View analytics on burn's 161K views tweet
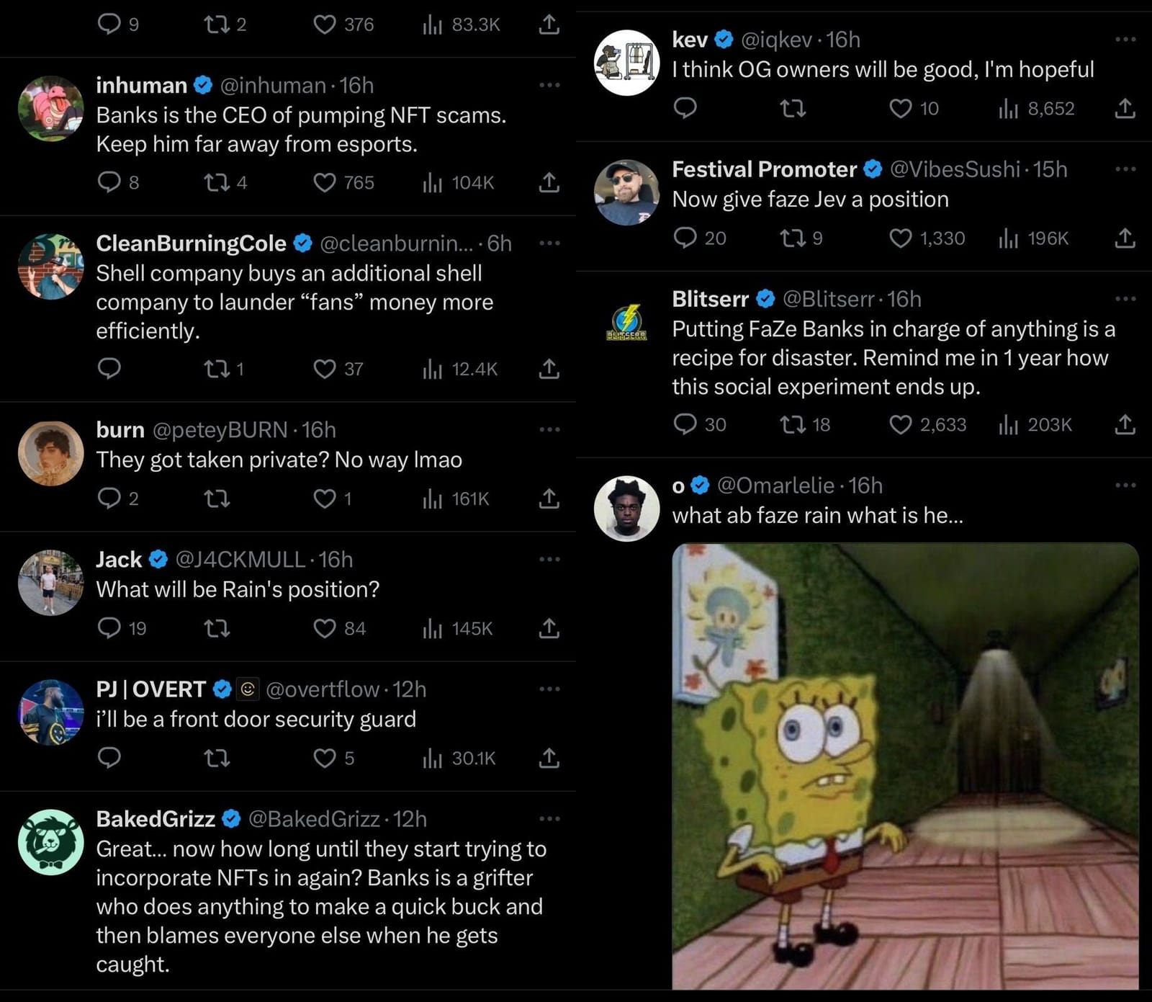 click(x=432, y=498)
